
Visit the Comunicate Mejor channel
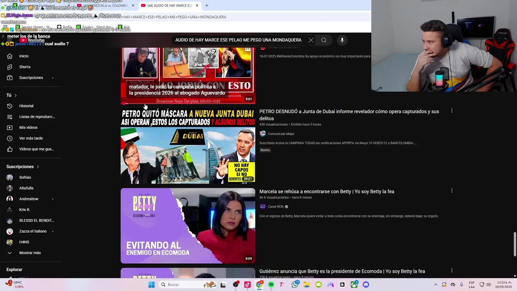pos(281,134)
